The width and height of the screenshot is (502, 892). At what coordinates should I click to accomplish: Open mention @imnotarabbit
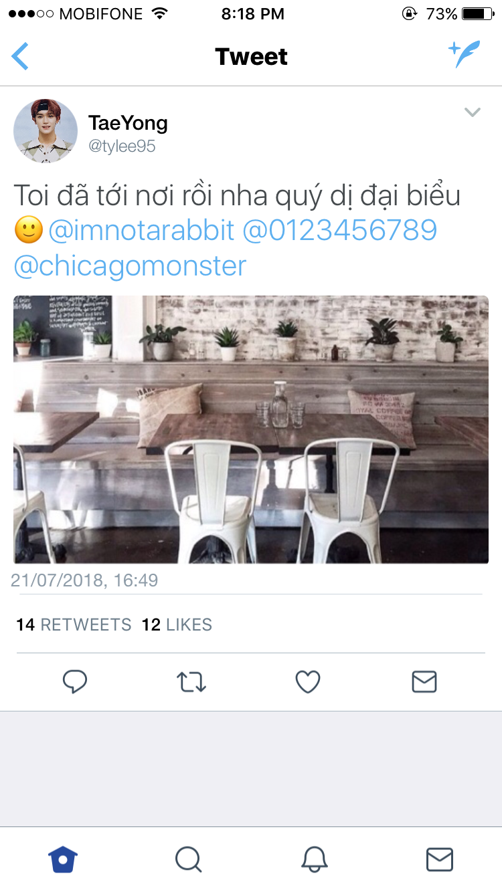(141, 230)
